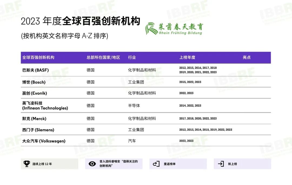Click the trophy icon in the legend

click(27, 164)
